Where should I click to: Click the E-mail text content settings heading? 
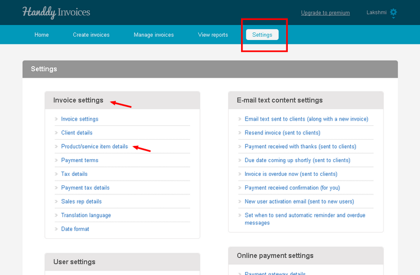[x=280, y=100]
